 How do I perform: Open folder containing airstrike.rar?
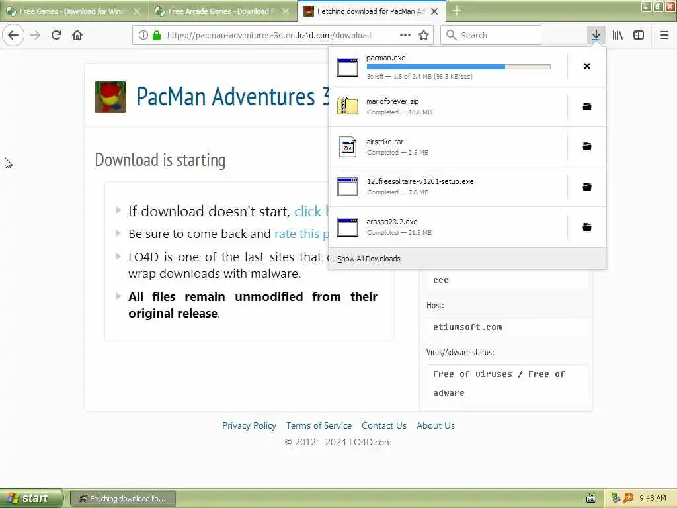tap(587, 146)
